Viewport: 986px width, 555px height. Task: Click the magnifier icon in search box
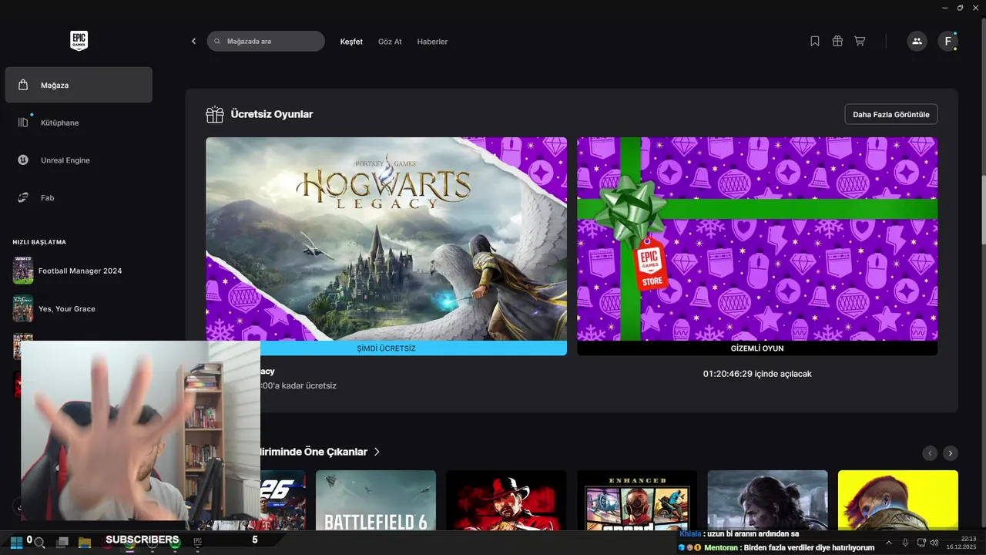(x=217, y=42)
